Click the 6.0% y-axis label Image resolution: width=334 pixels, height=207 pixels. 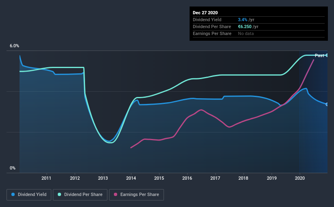coord(14,46)
